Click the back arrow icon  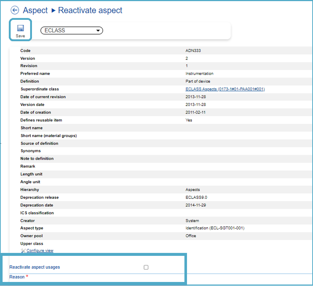click(15, 10)
